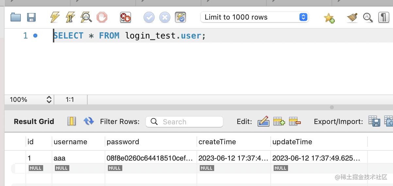Open the Limit to 1000 rows dropdown
This screenshot has width=393, height=186.
(x=255, y=17)
